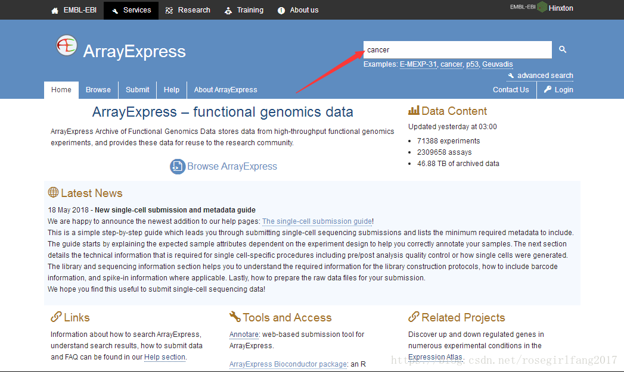Click the '46.88 TB of archived data' text
Viewport: 624px width, 372px height.
(458, 163)
